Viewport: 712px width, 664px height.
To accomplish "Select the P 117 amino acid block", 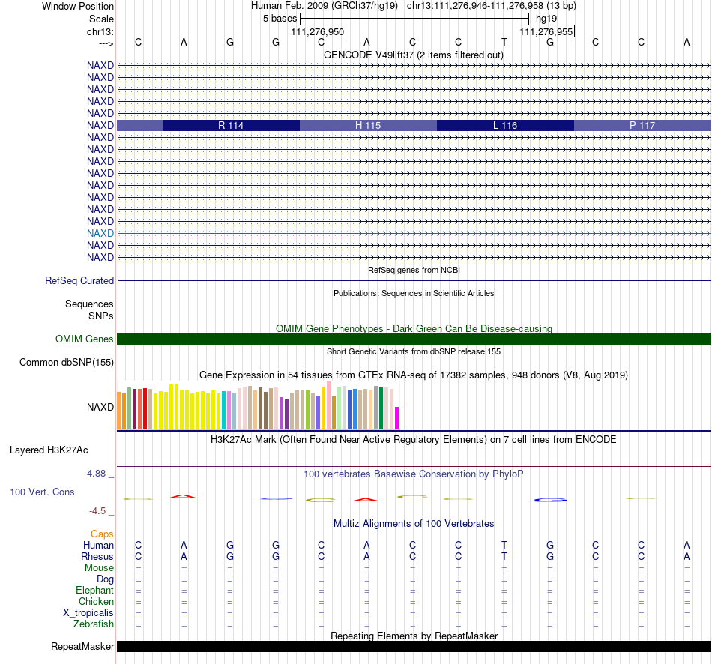I will pos(642,125).
